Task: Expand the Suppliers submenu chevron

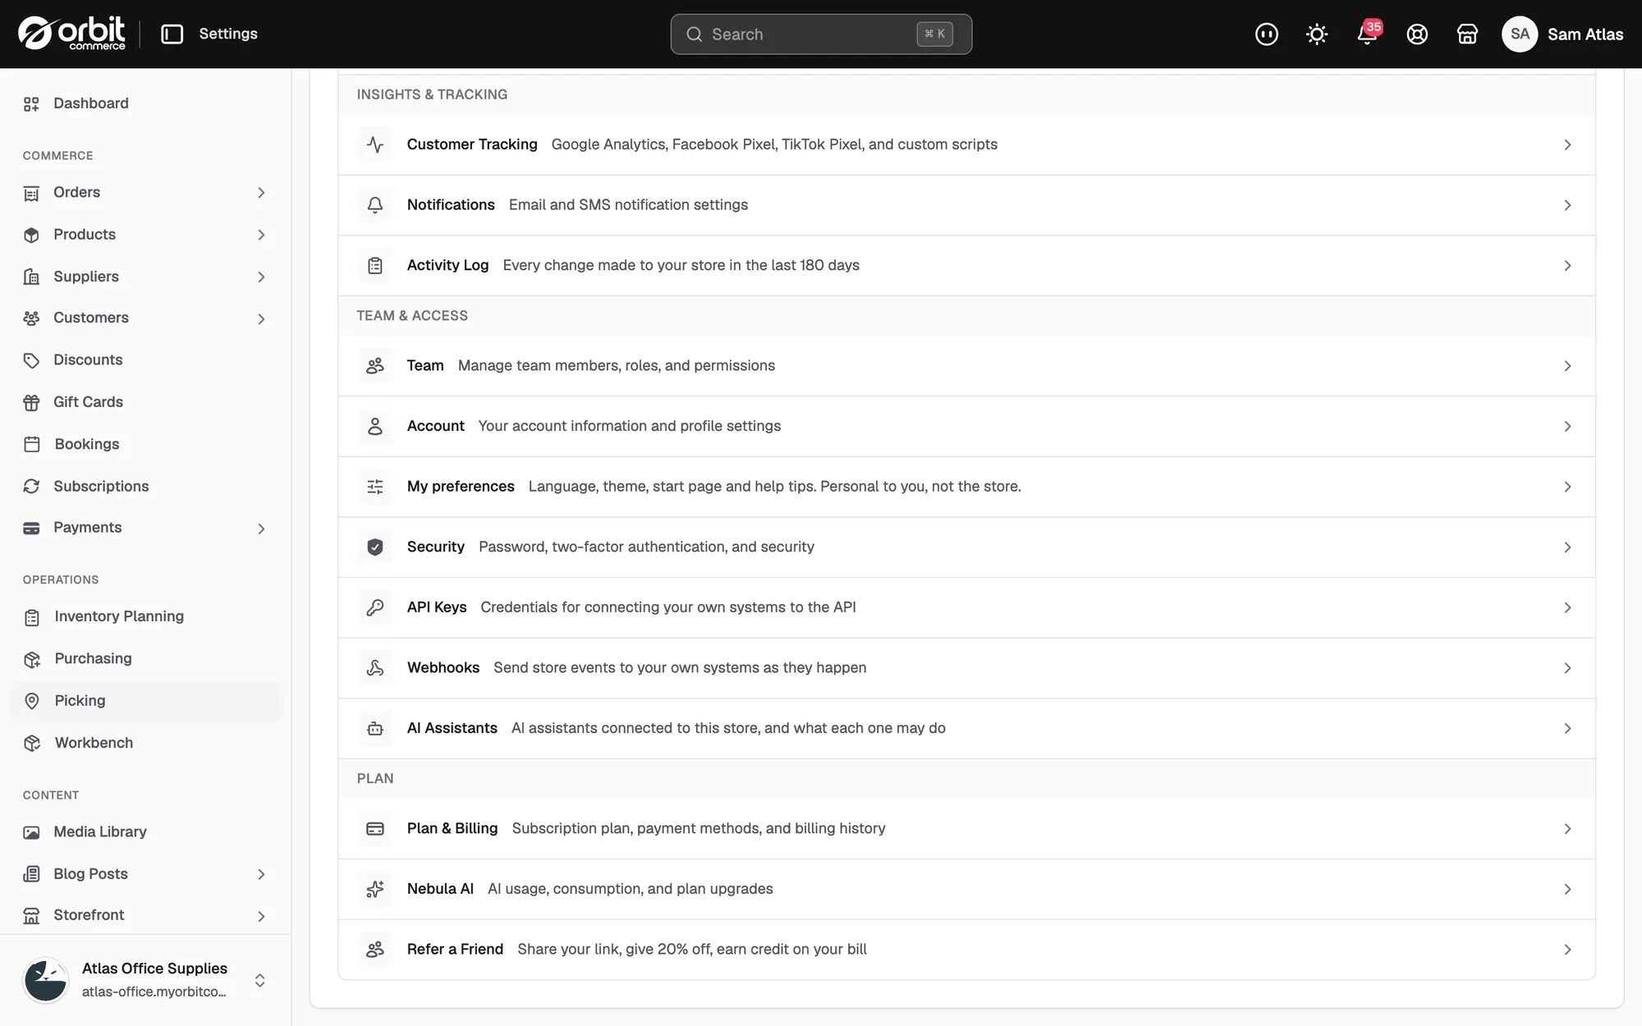Action: coord(261,277)
